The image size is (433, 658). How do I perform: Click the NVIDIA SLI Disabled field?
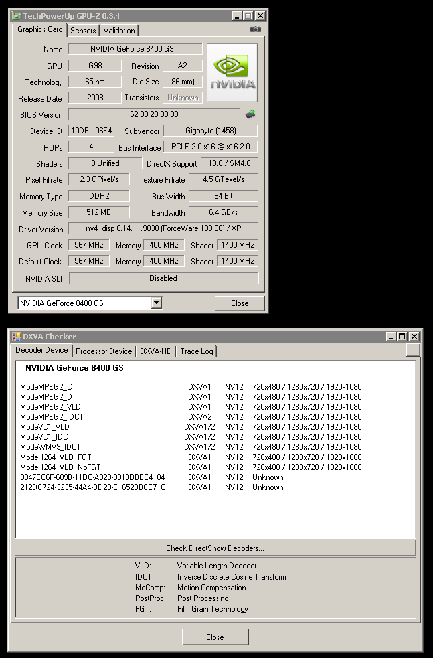[164, 278]
